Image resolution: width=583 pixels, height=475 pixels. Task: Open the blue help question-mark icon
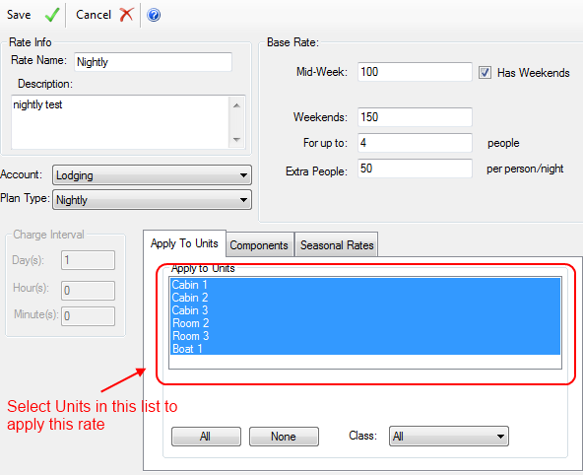point(154,15)
